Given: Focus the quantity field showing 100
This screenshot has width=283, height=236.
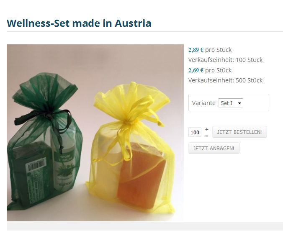Looking at the screenshot, I should point(195,132).
